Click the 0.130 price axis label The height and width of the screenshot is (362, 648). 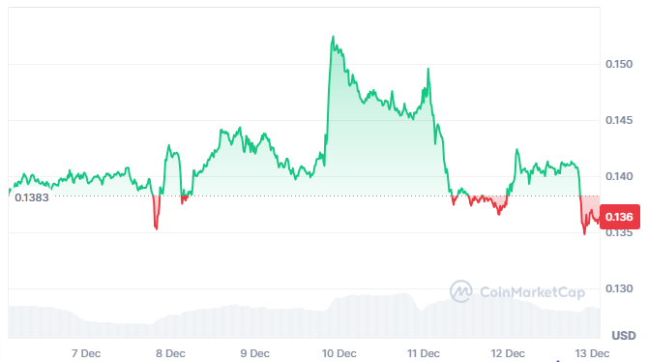coord(619,288)
